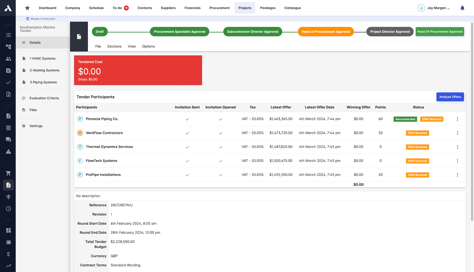474x272 pixels.
Task: Click the Analyze Offers button
Action: [450, 97]
